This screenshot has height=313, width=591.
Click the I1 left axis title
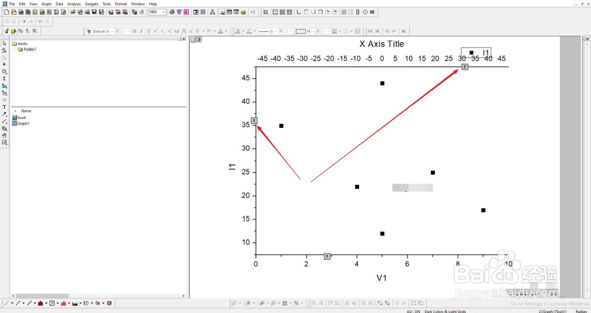(x=232, y=167)
